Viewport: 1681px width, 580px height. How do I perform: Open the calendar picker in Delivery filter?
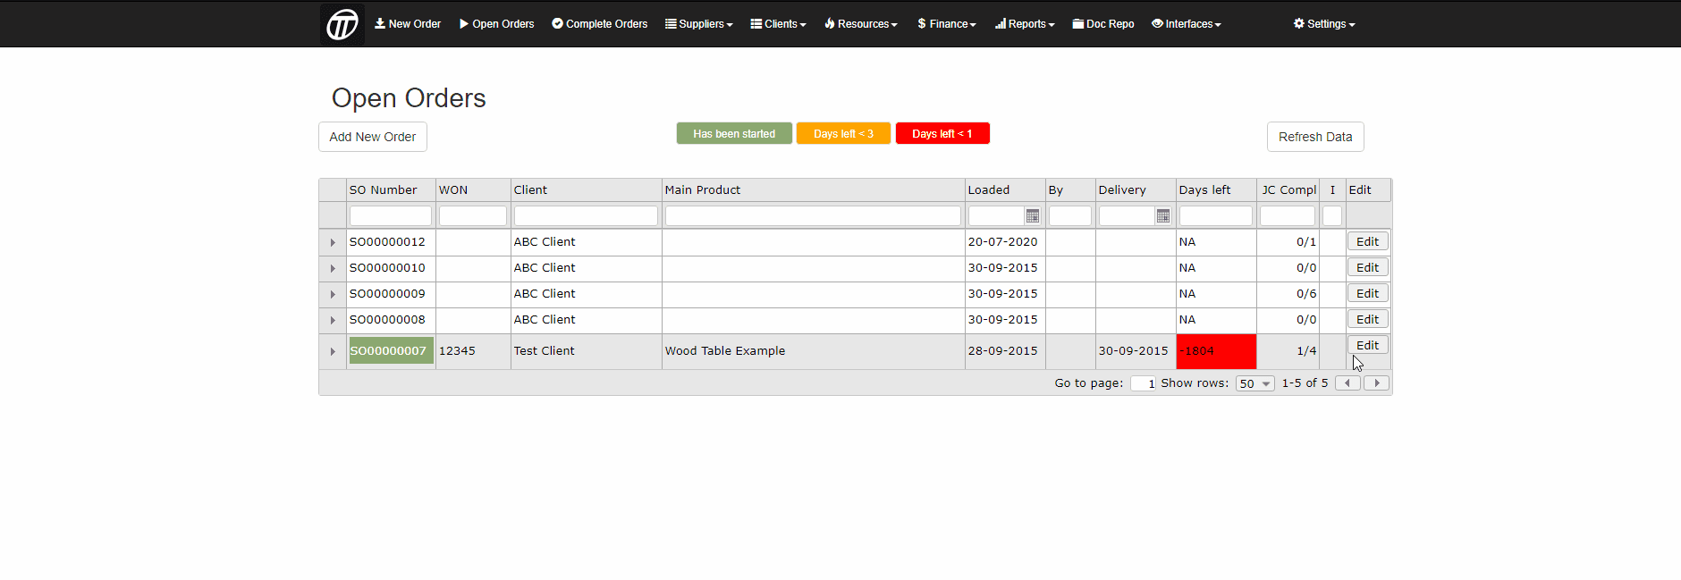(1162, 216)
